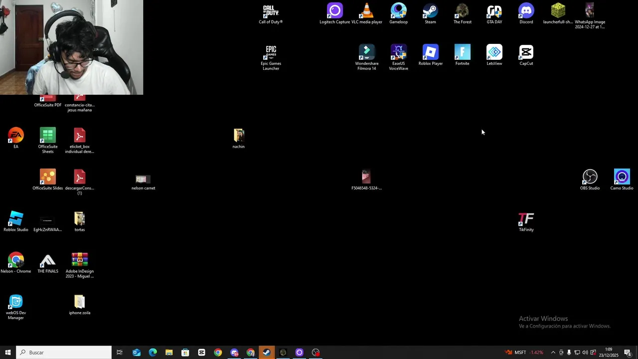Select the nelson carnet image file
638x359 pixels.
[x=143, y=182]
